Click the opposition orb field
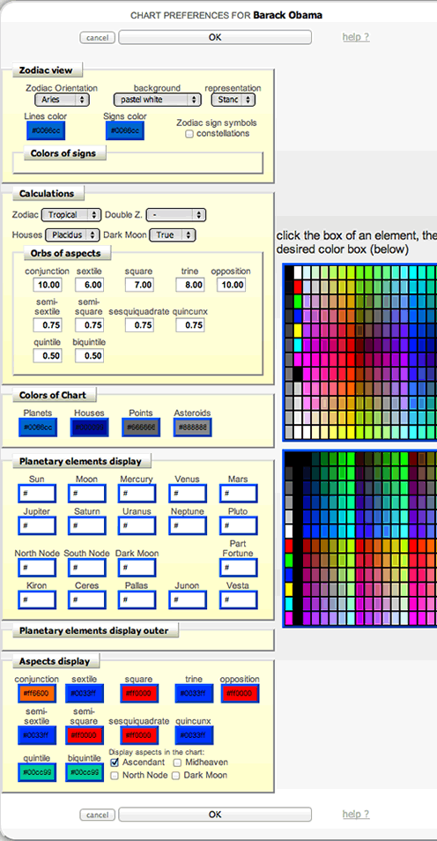437x841 pixels. 231,284
